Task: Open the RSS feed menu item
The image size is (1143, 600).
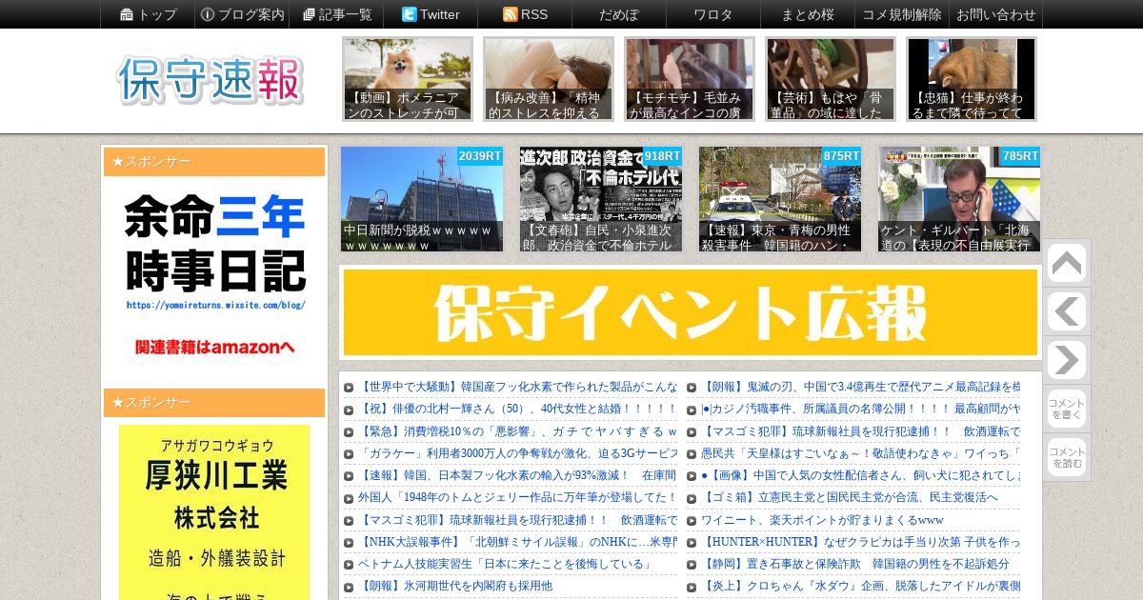Action: point(525,14)
